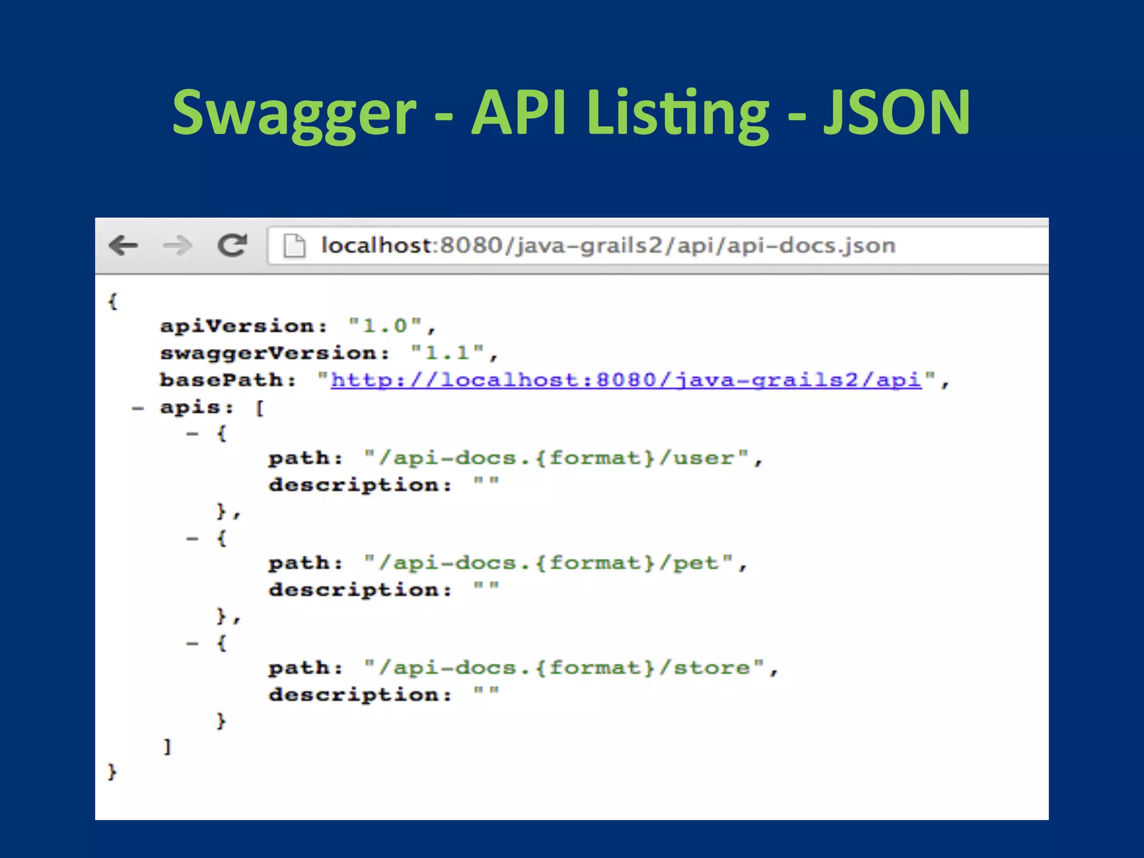Focus the address bar showing localhost:8080/java-grails2/api/api-docs.json
This screenshot has width=1144, height=858.
pyautogui.click(x=658, y=245)
